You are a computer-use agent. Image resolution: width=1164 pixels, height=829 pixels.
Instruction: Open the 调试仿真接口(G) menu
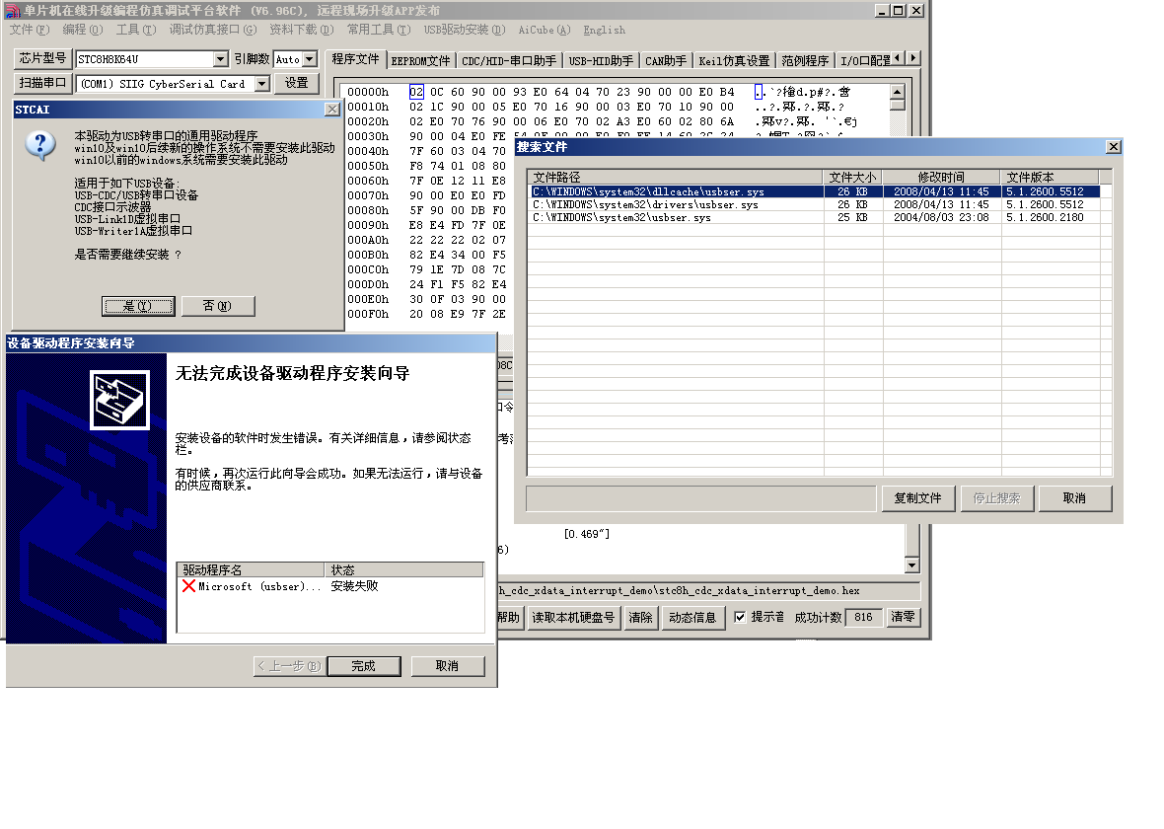tap(212, 30)
